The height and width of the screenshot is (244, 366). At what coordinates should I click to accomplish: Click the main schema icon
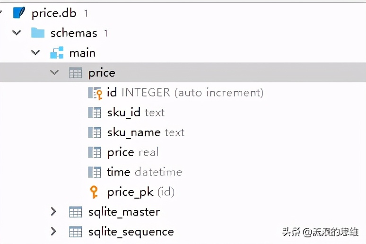[57, 53]
